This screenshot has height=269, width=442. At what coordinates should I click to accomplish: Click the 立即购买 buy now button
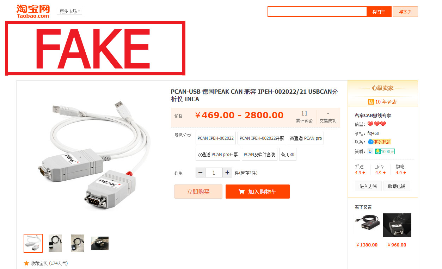198,192
